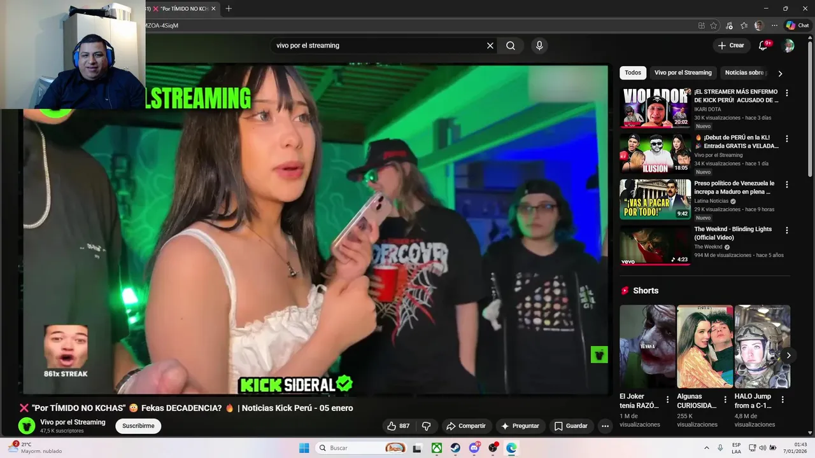Viewport: 815px width, 458px height.
Task: Click the Preguntar button
Action: point(520,426)
